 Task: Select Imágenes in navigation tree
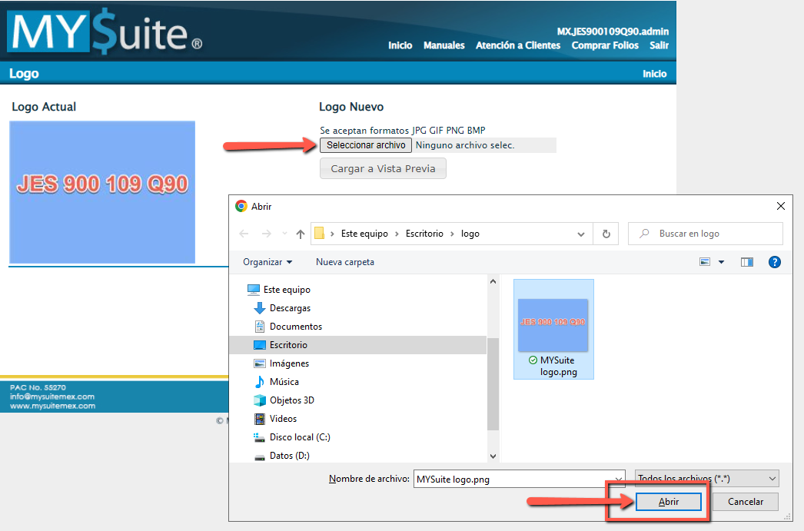pos(289,363)
